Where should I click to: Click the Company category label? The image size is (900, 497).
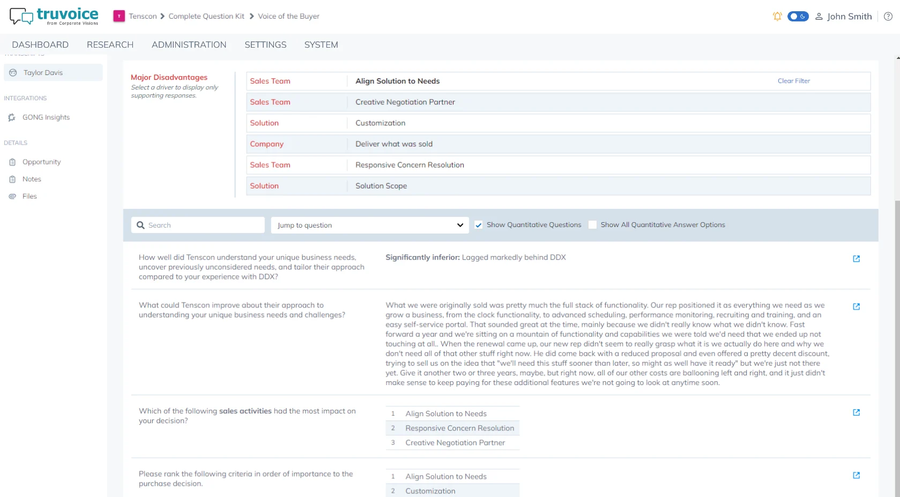[266, 144]
